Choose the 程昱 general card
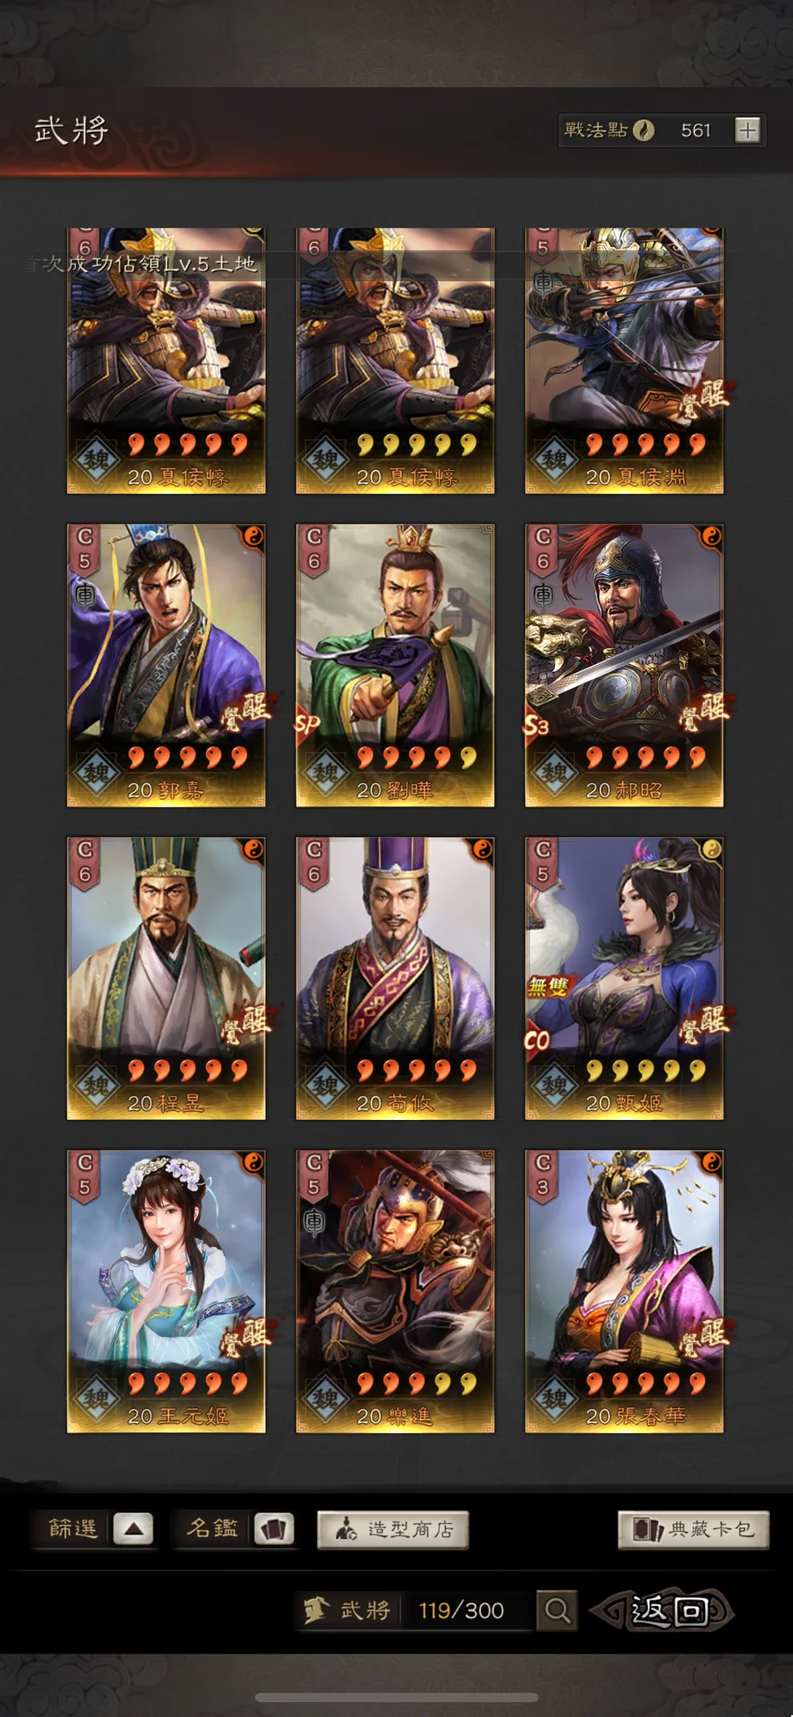This screenshot has width=793, height=1717. coord(167,979)
